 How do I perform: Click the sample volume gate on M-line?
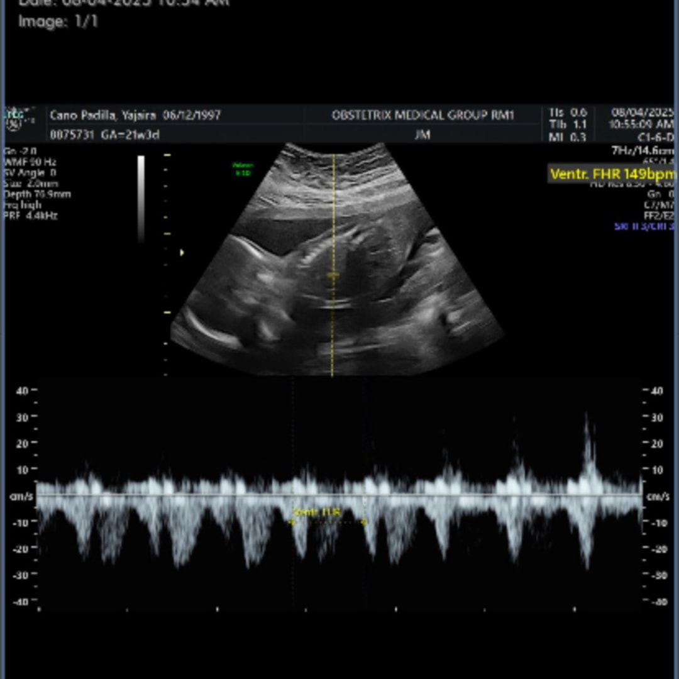pyautogui.click(x=333, y=275)
